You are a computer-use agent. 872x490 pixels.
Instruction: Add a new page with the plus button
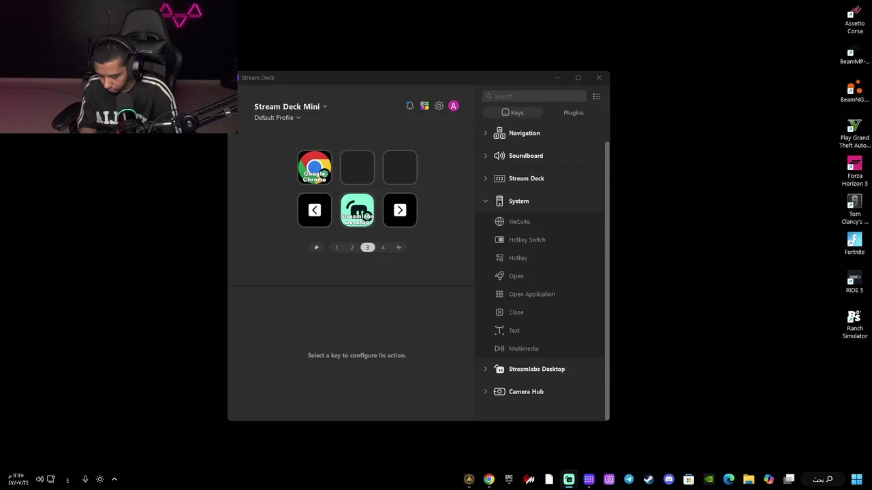[399, 248]
